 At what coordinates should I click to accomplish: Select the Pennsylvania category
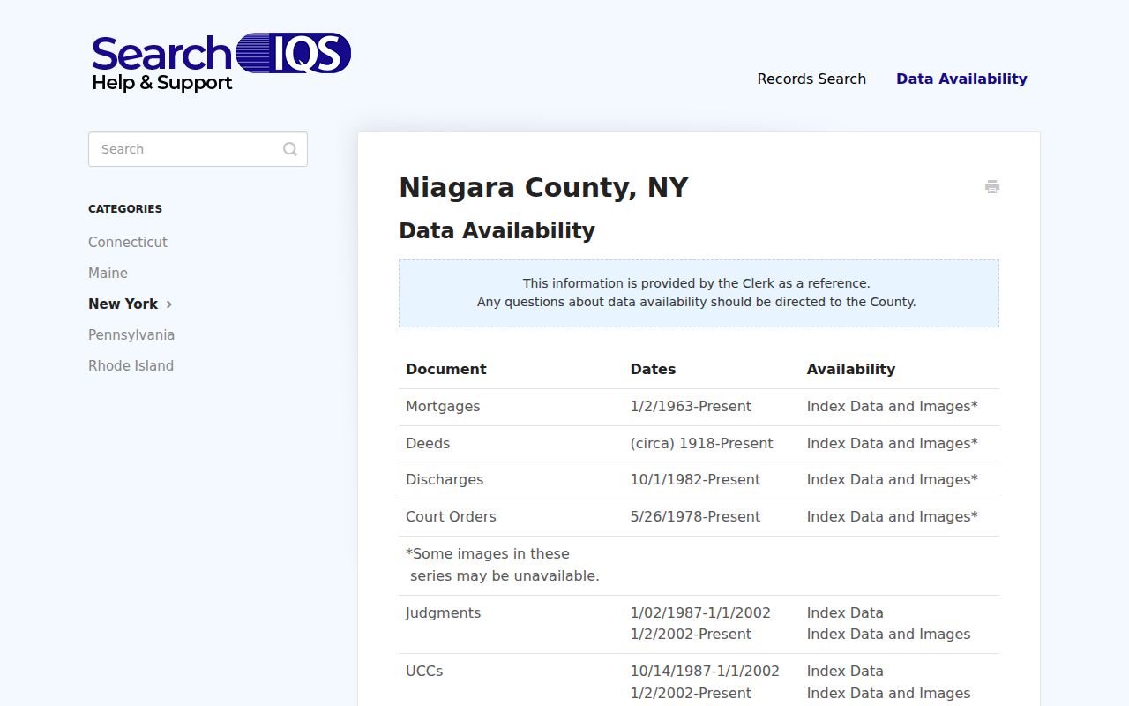point(131,335)
